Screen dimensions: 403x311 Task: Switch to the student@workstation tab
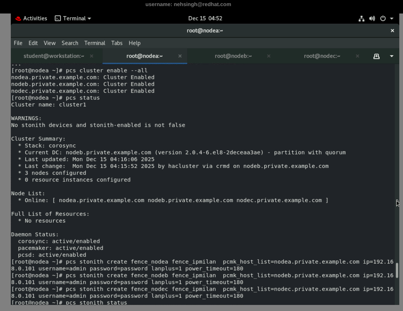coord(54,56)
